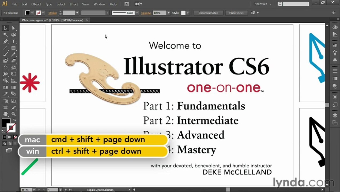
Task: Select the Gradient tool
Action: [13, 87]
